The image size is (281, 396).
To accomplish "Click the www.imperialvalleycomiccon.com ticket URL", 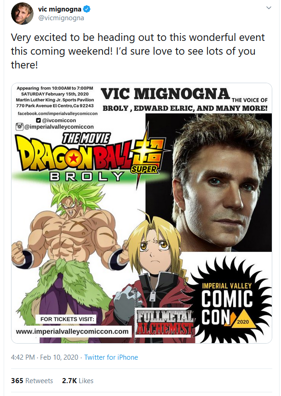I will pos(72,331).
